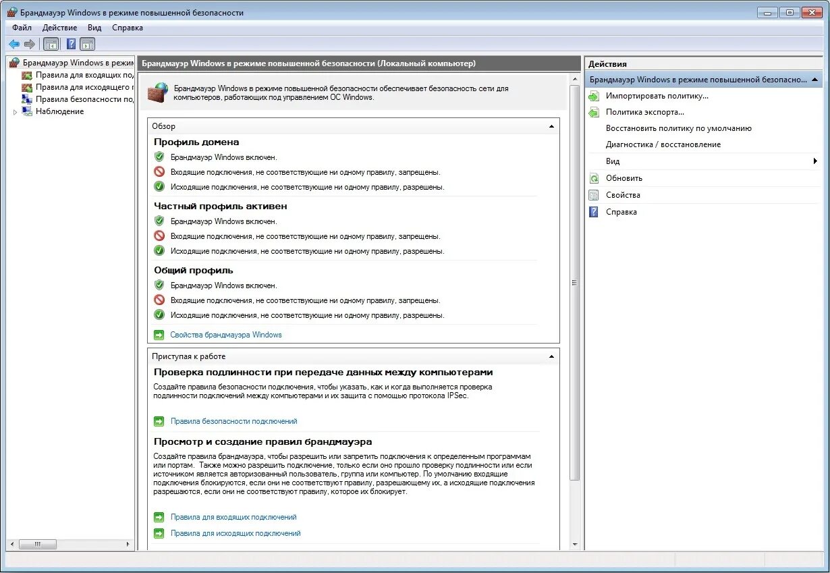Click Свойства in the actions pane

pos(623,195)
